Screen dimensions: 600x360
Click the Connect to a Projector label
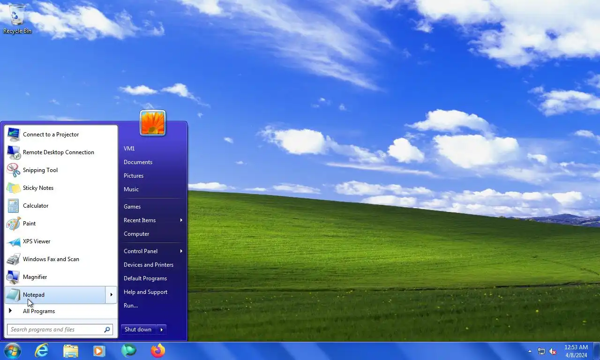click(x=51, y=135)
